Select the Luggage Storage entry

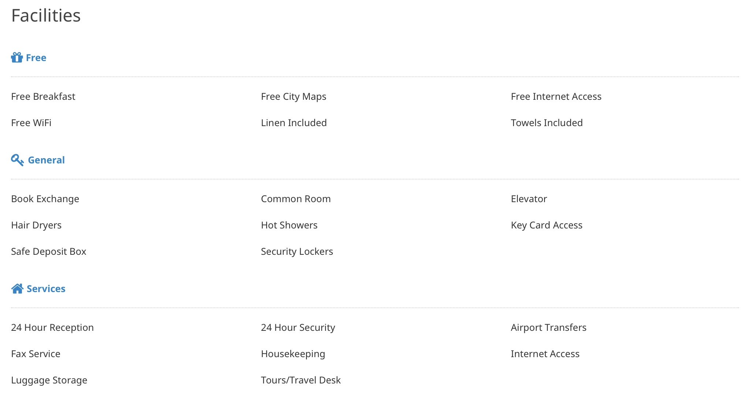click(x=49, y=380)
